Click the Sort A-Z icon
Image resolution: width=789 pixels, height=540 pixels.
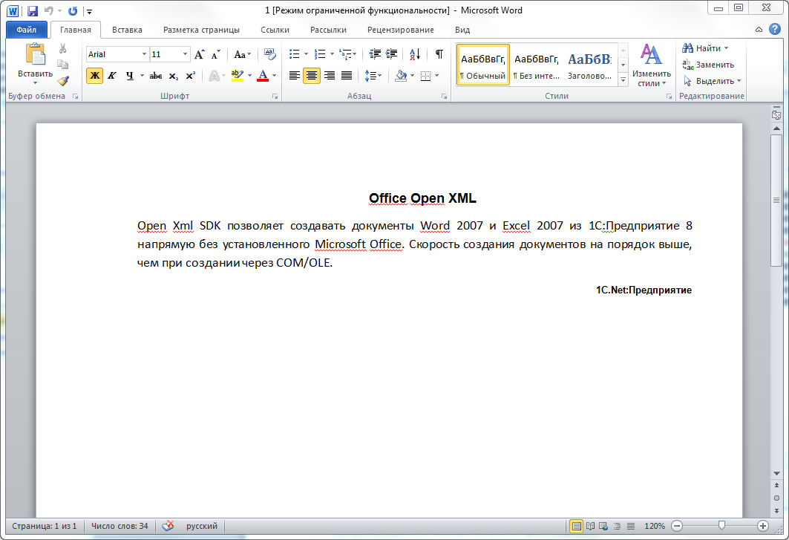point(415,54)
